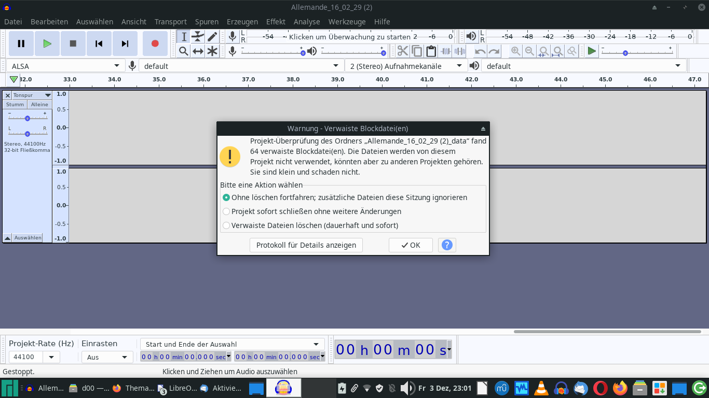The width and height of the screenshot is (709, 398).
Task: Select the Envelope tool
Action: point(198,36)
